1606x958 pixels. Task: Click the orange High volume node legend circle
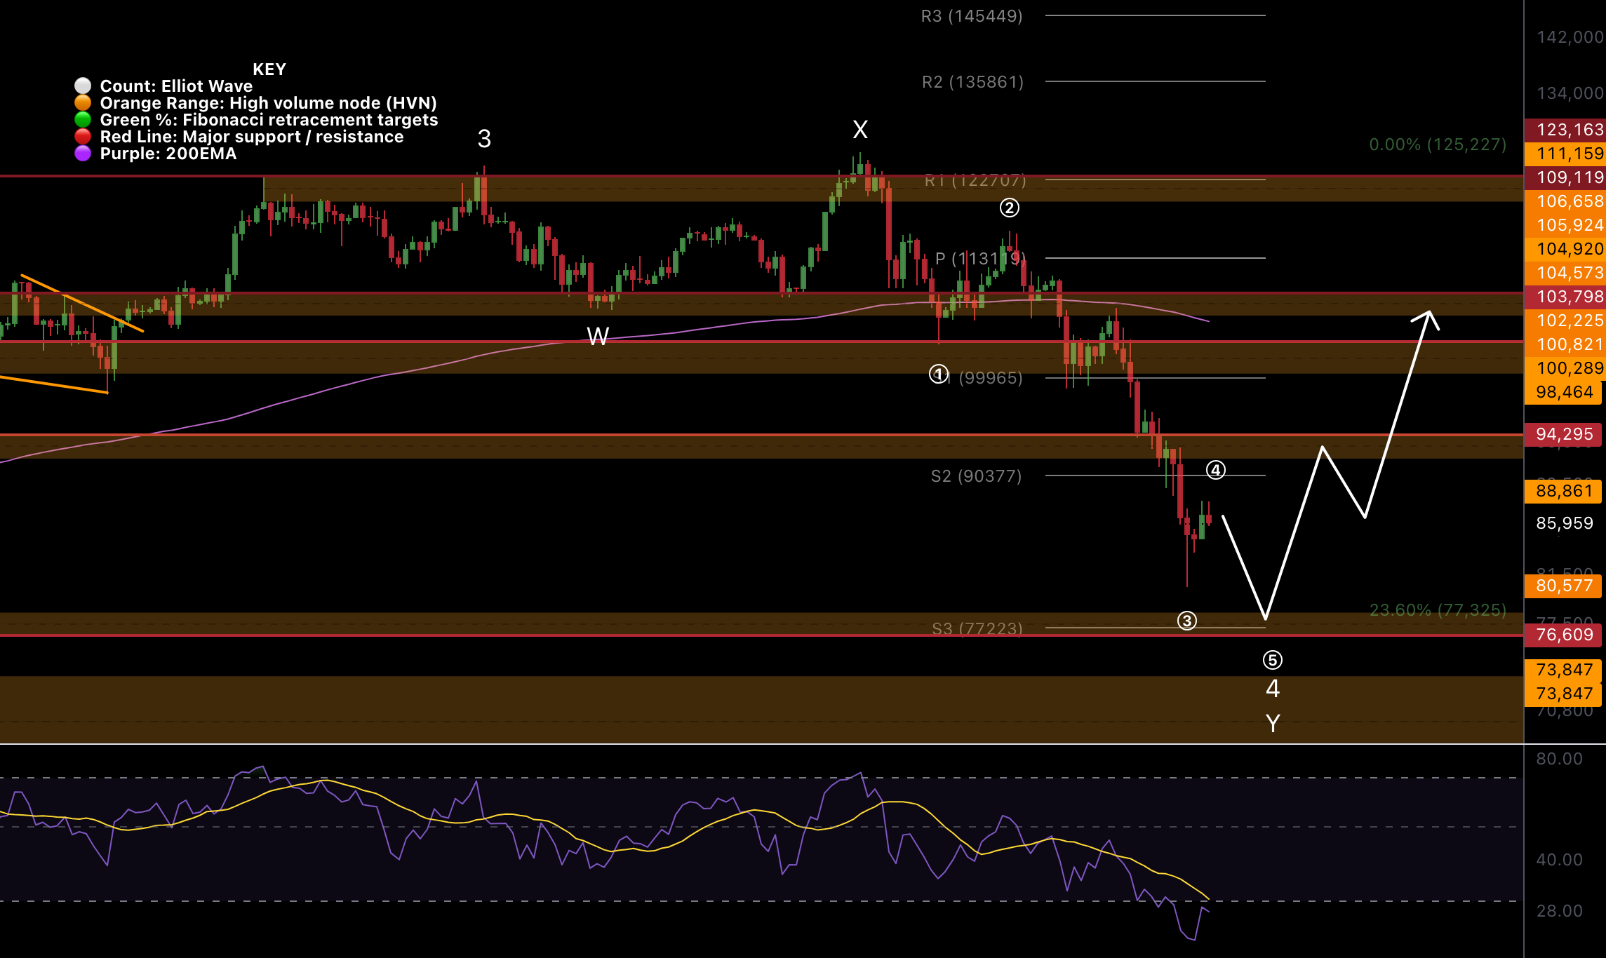[83, 102]
